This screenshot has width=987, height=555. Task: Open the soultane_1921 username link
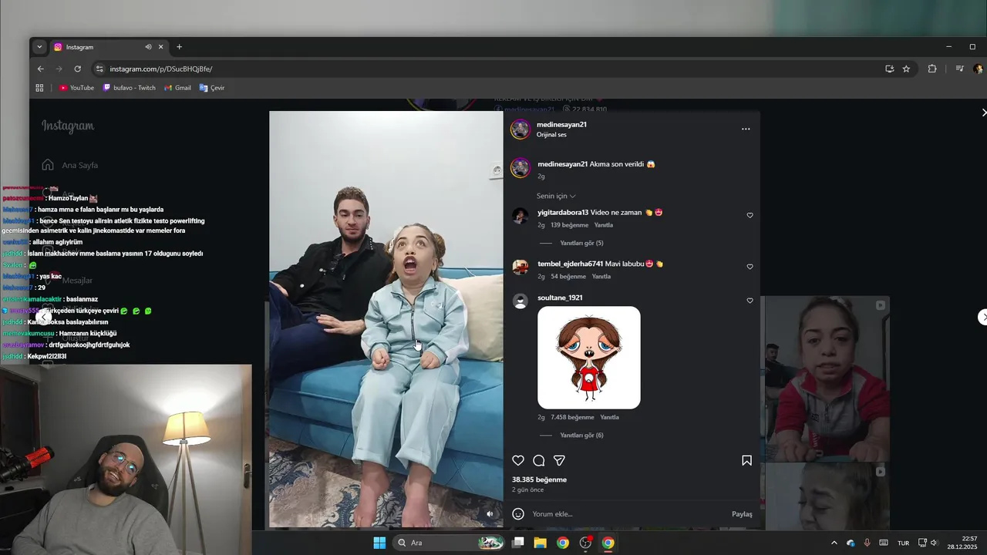[x=560, y=298]
